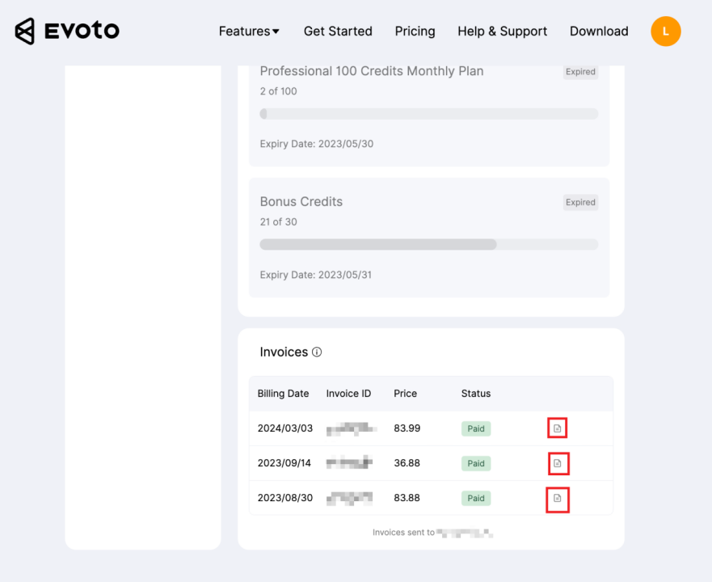Click the Invoice ID column header
This screenshot has width=712, height=582.
(348, 394)
